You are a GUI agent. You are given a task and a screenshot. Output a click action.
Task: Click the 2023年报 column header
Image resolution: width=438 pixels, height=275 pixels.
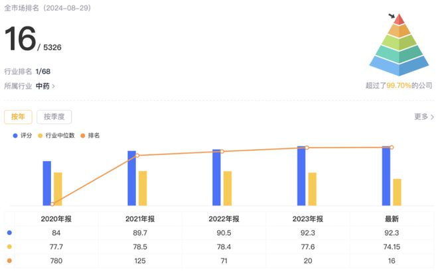coord(308,219)
